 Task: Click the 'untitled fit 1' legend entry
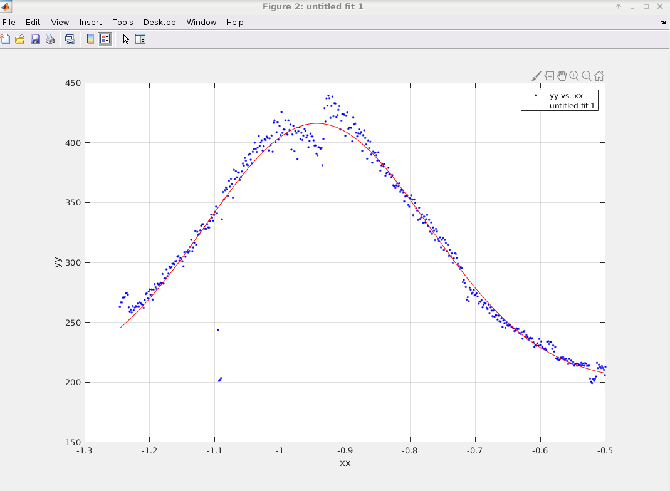coord(573,106)
